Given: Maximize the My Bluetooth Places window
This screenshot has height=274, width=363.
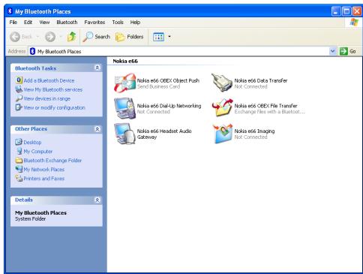Looking at the screenshot, I should click(346, 11).
